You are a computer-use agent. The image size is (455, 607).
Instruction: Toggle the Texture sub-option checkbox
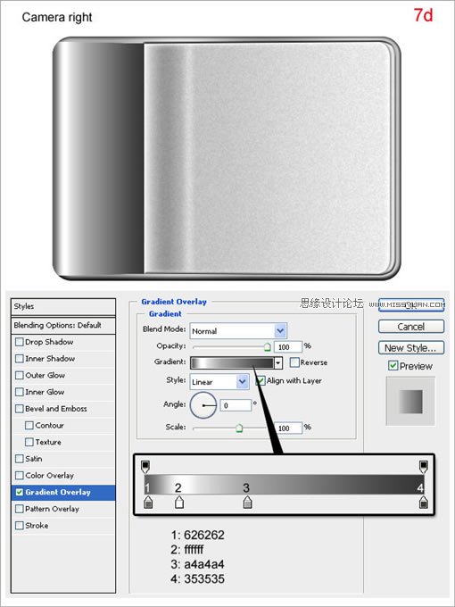[29, 442]
